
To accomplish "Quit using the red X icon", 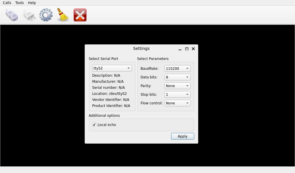I will click(80, 15).
